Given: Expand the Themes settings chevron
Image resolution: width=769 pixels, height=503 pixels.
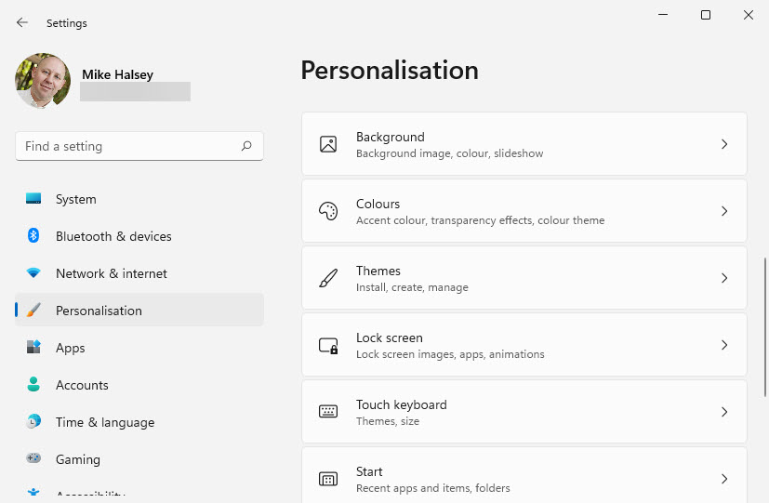Looking at the screenshot, I should coord(724,278).
